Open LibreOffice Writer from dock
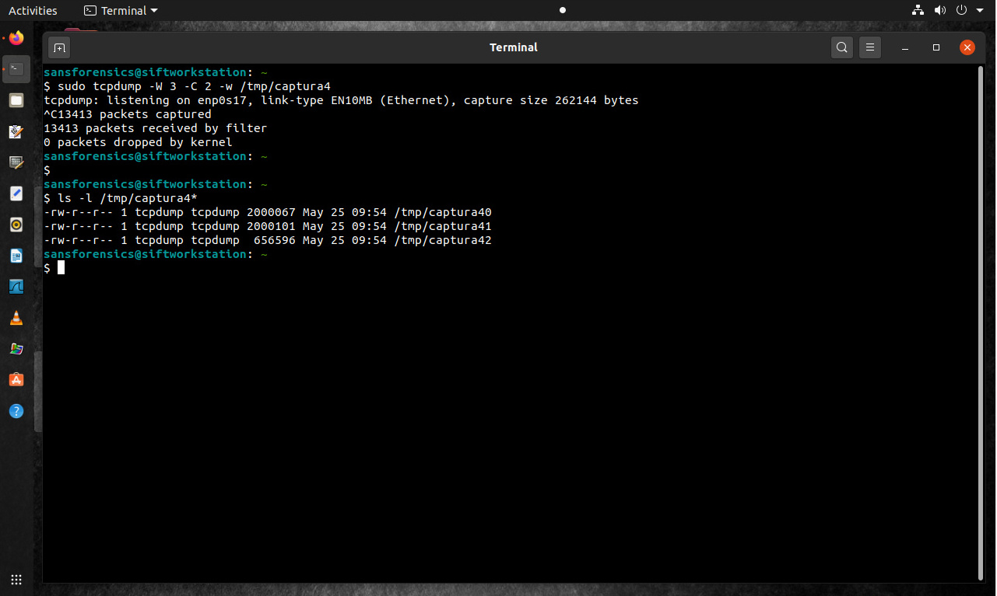This screenshot has width=997, height=596. click(x=16, y=256)
